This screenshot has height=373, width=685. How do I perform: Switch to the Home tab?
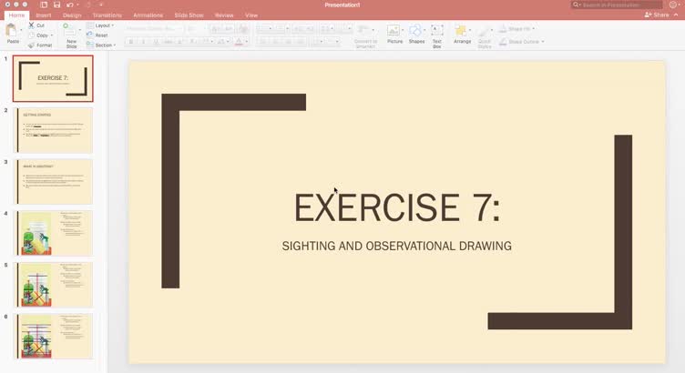(x=17, y=15)
